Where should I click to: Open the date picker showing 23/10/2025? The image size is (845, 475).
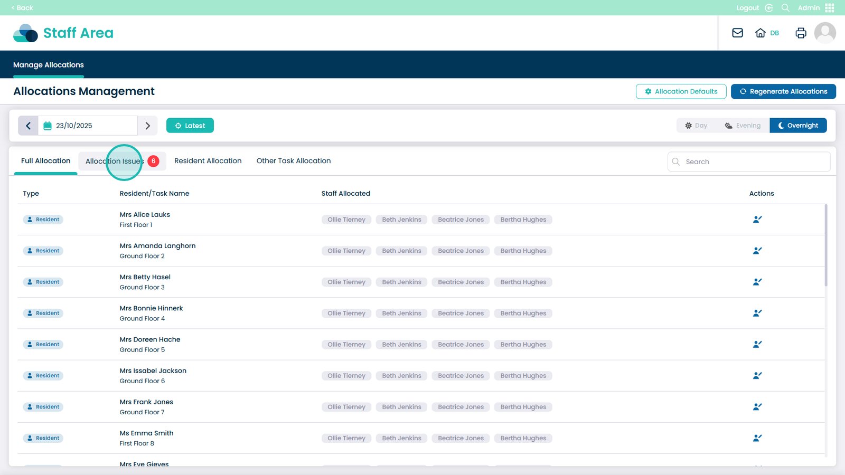pos(88,126)
